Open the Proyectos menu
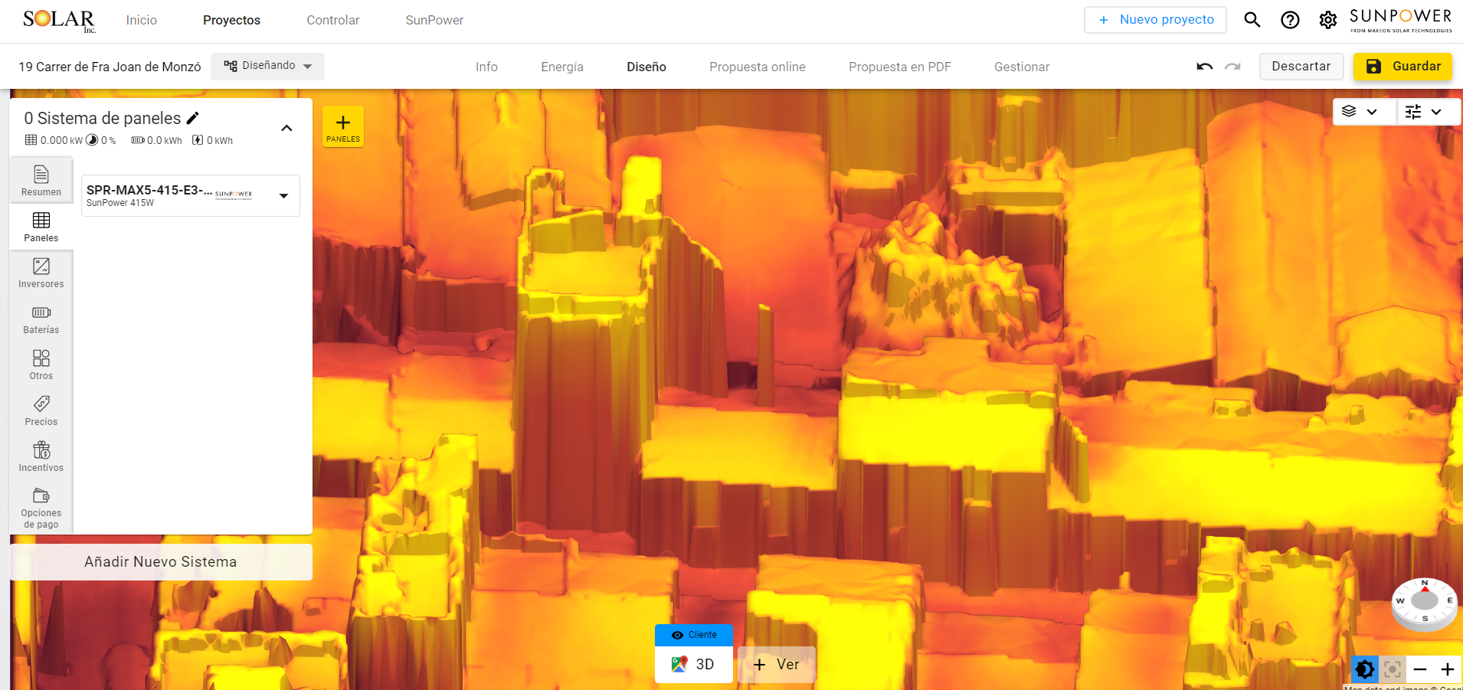The height and width of the screenshot is (690, 1463). (x=231, y=20)
